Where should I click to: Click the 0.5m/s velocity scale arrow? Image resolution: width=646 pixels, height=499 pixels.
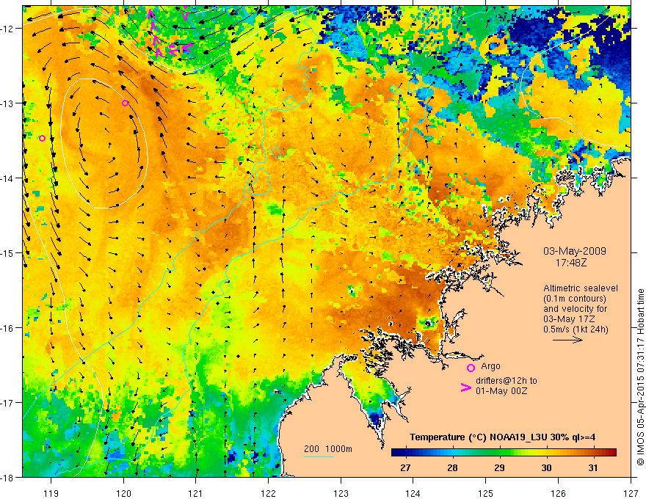coord(567,340)
